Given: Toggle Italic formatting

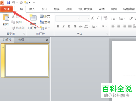Looking at the screenshot, I should pyautogui.click(x=64, y=26).
